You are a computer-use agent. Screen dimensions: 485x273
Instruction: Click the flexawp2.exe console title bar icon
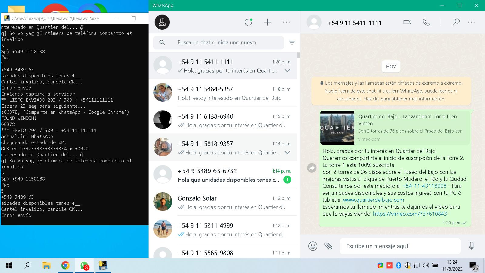click(x=7, y=18)
